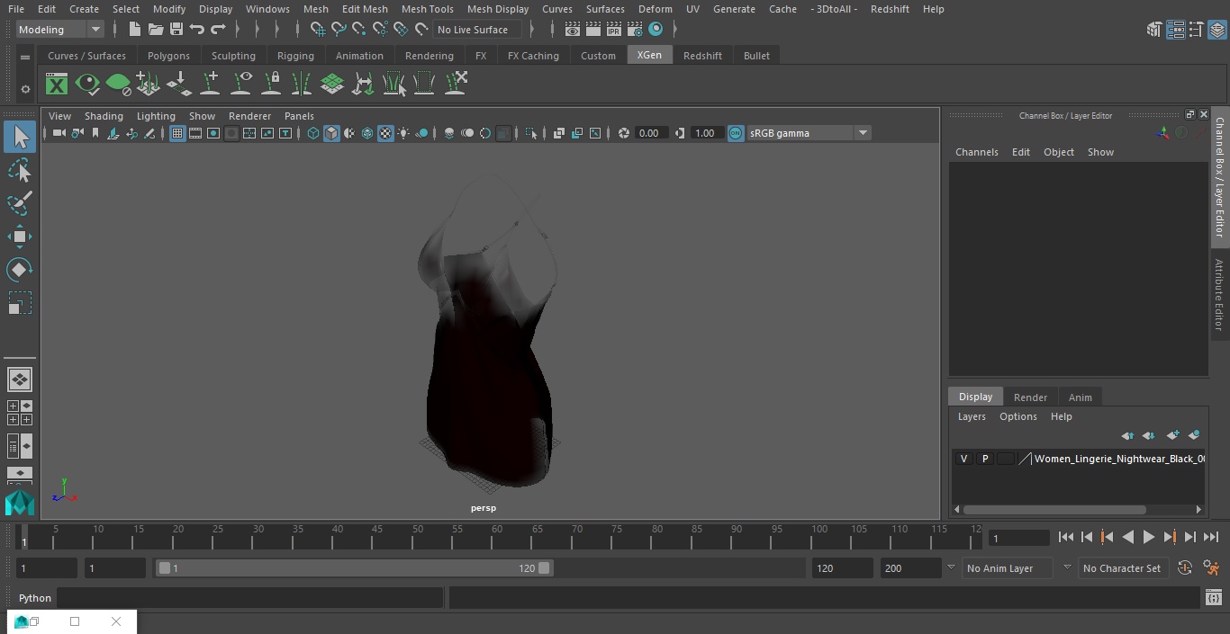Switch to the Render tab in Layer Editor
Viewport: 1230px width, 634px height.
click(x=1030, y=397)
